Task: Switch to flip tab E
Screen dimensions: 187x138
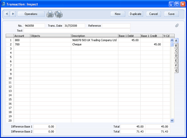Action: point(176,60)
